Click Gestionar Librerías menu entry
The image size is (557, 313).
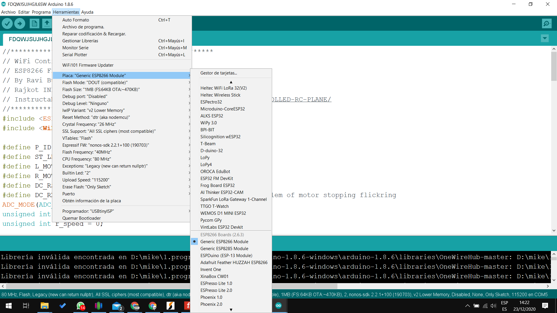[x=80, y=41]
